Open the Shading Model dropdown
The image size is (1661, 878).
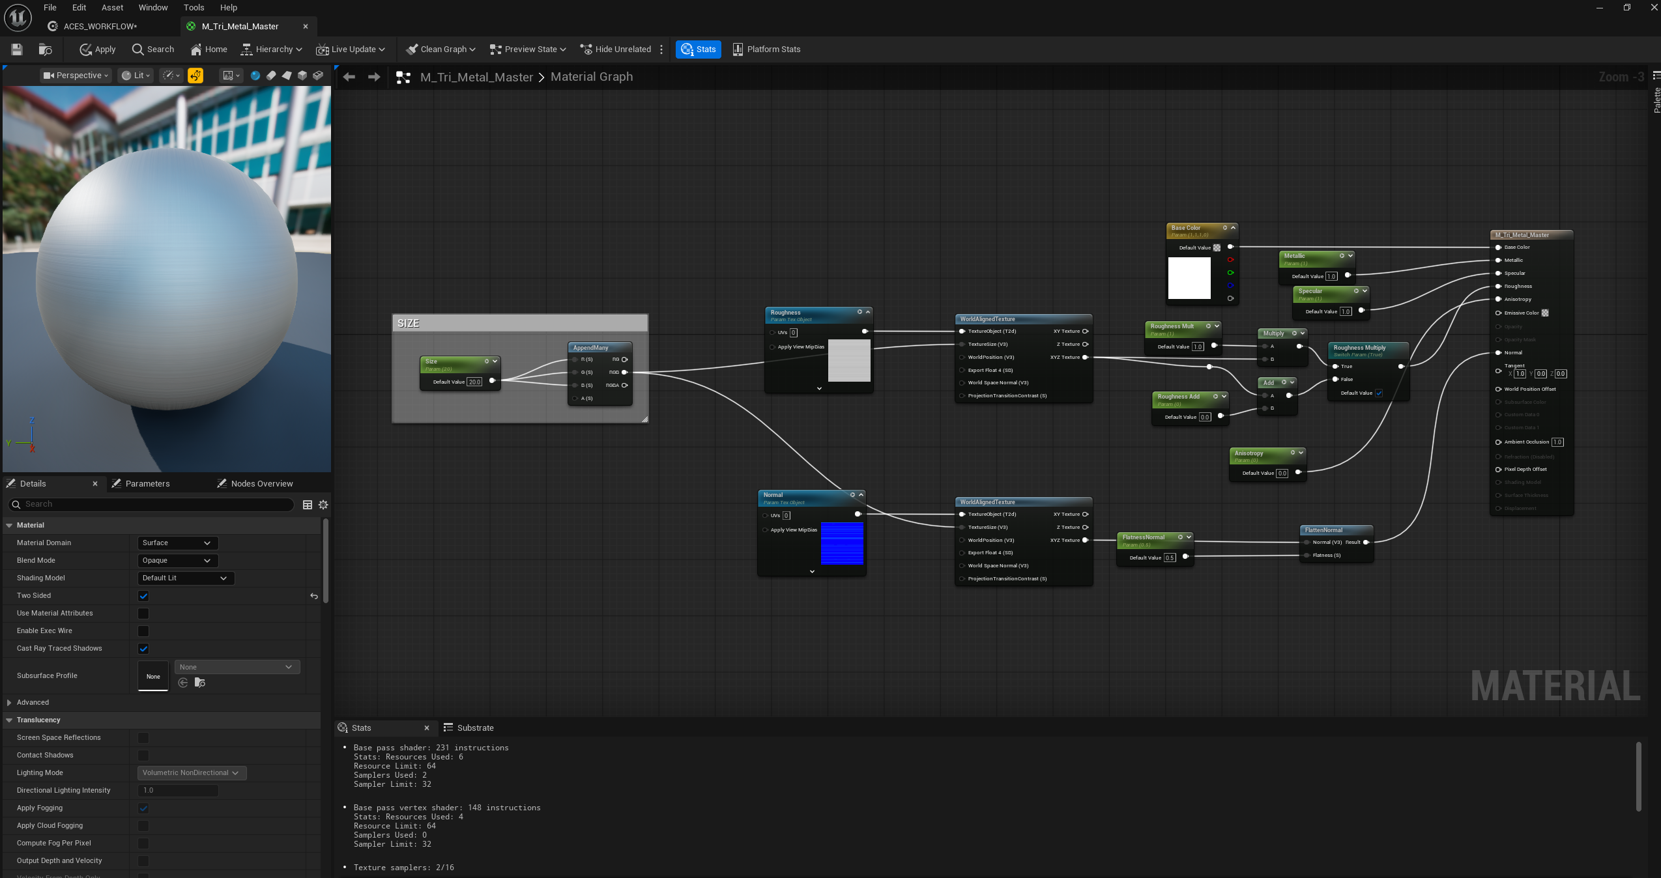[185, 578]
